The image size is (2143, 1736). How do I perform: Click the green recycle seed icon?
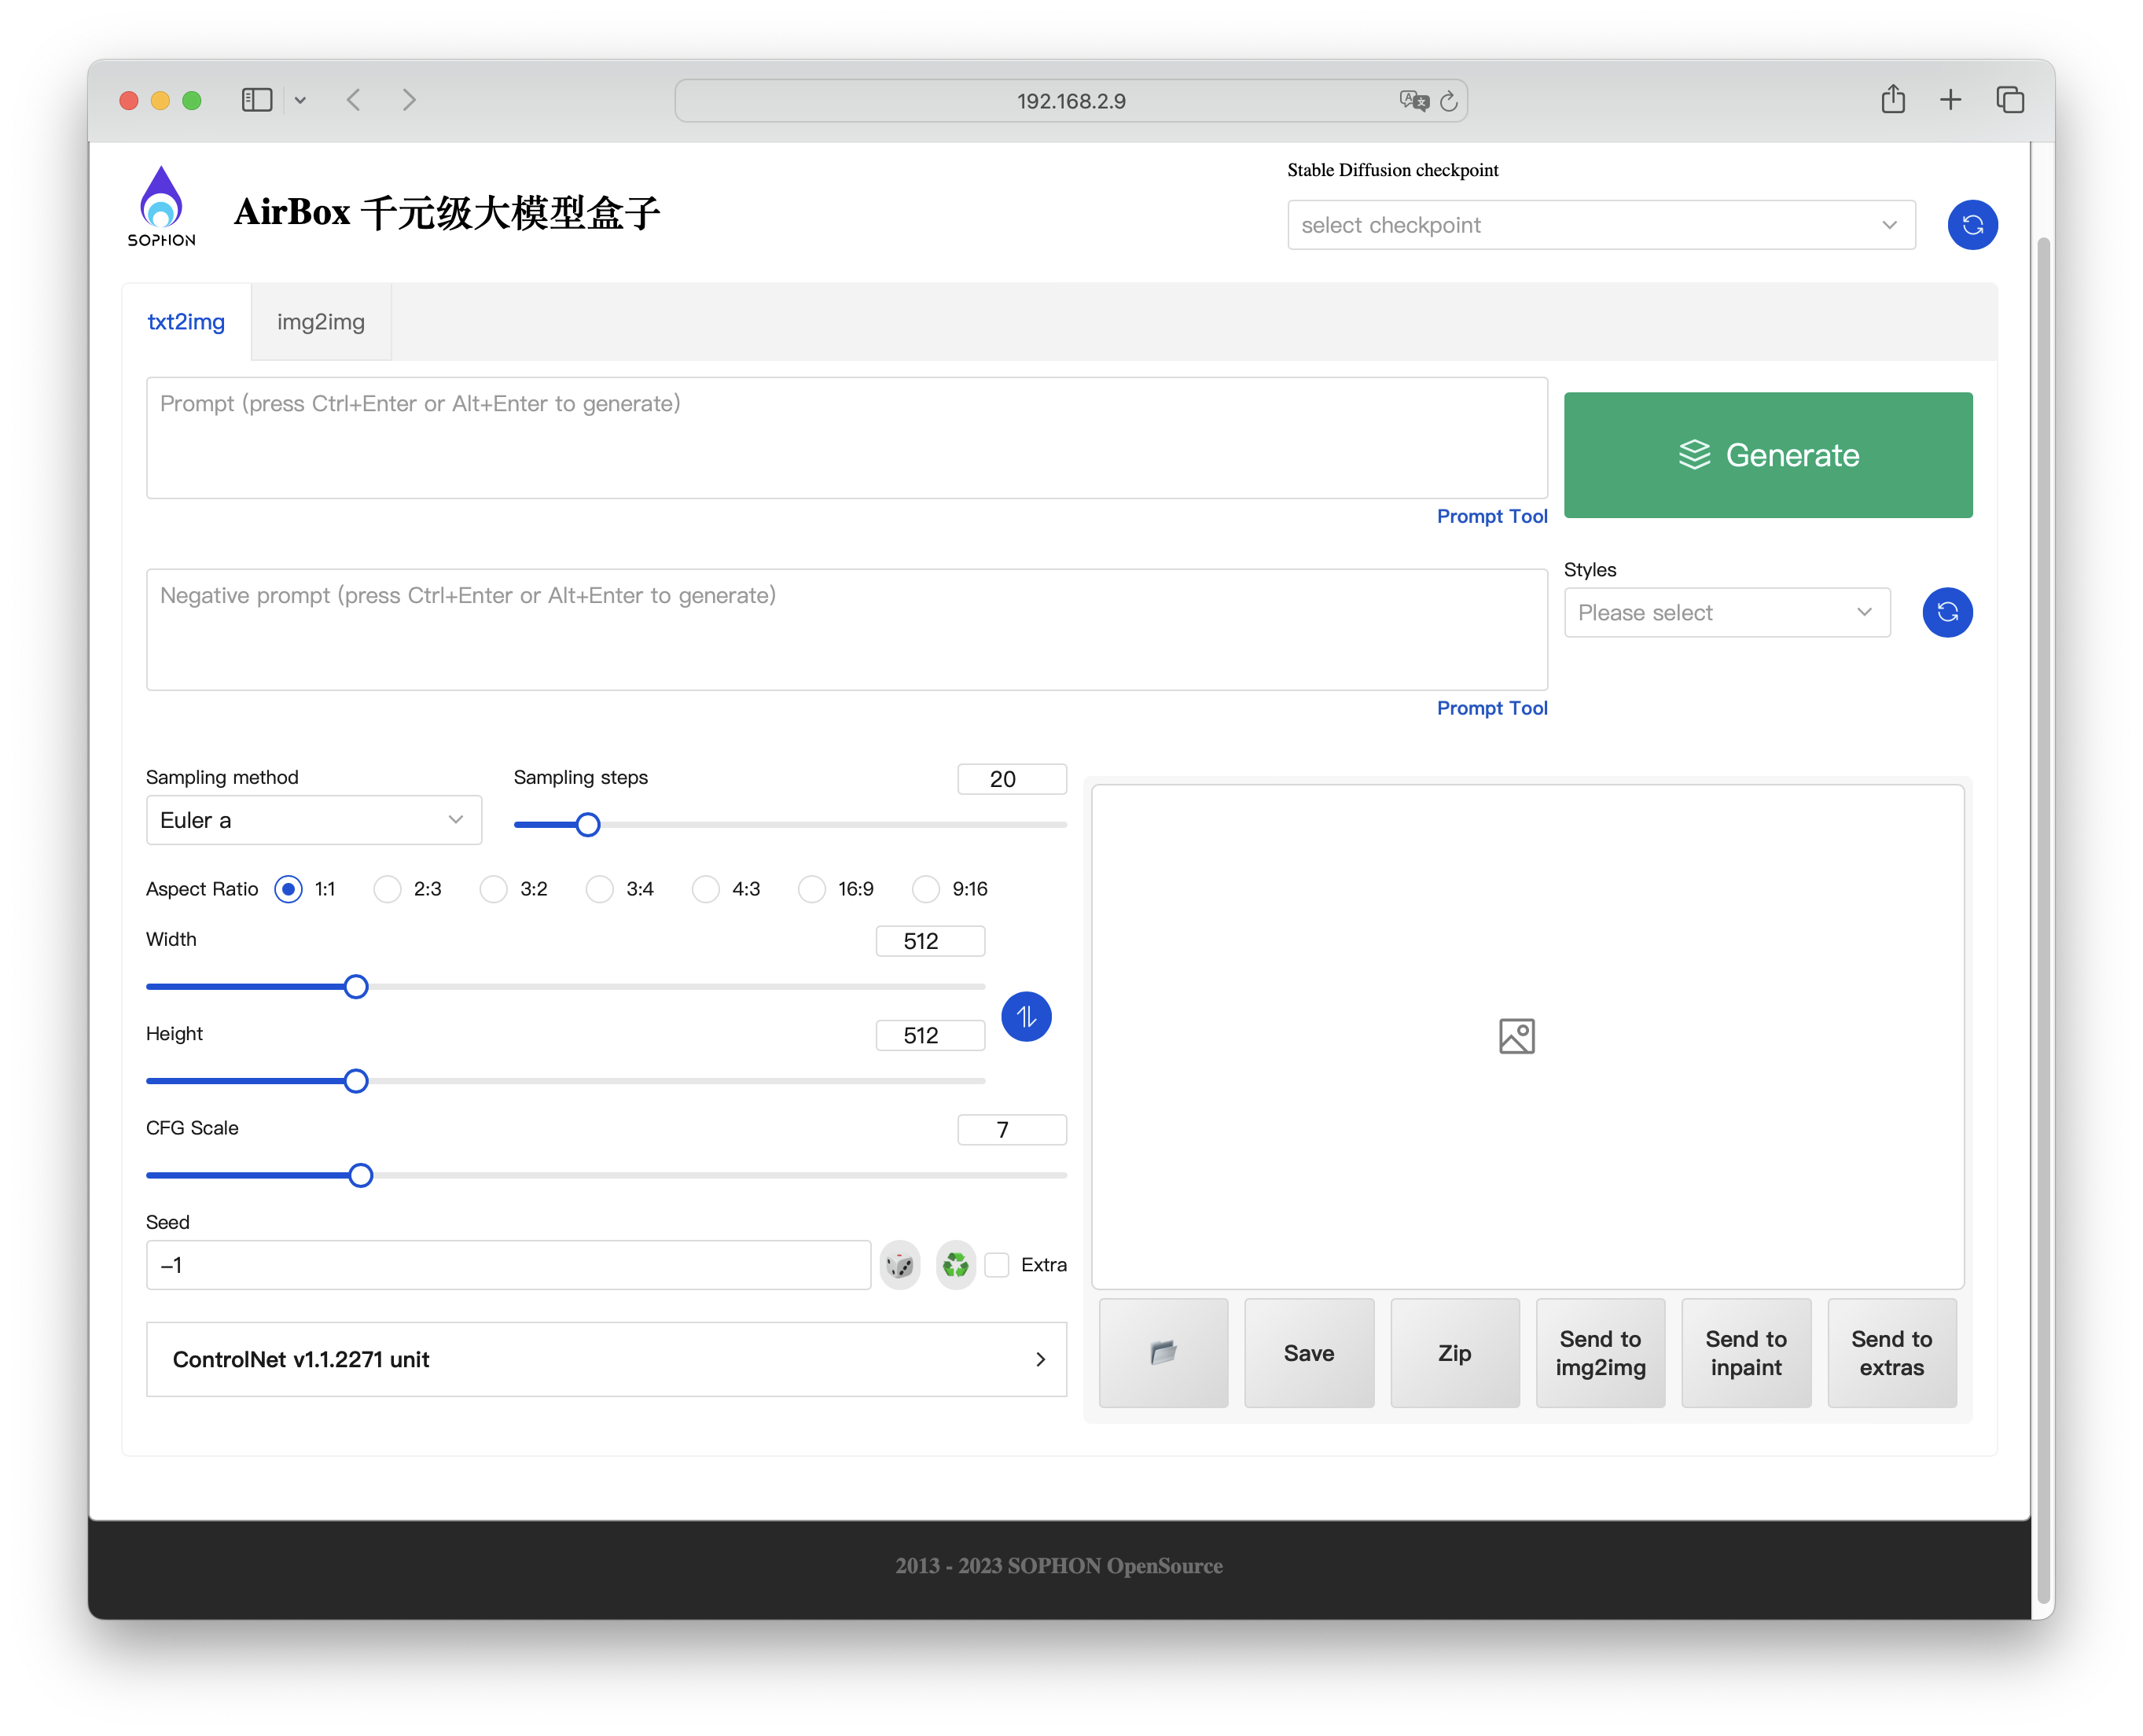click(955, 1265)
